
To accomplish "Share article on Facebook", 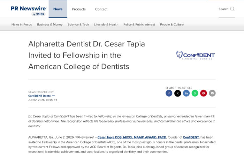I will pyautogui.click(x=169, y=93).
